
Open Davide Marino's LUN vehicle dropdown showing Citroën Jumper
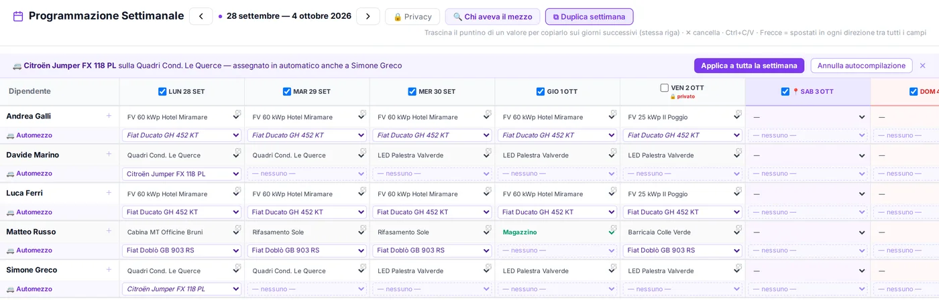coord(182,174)
